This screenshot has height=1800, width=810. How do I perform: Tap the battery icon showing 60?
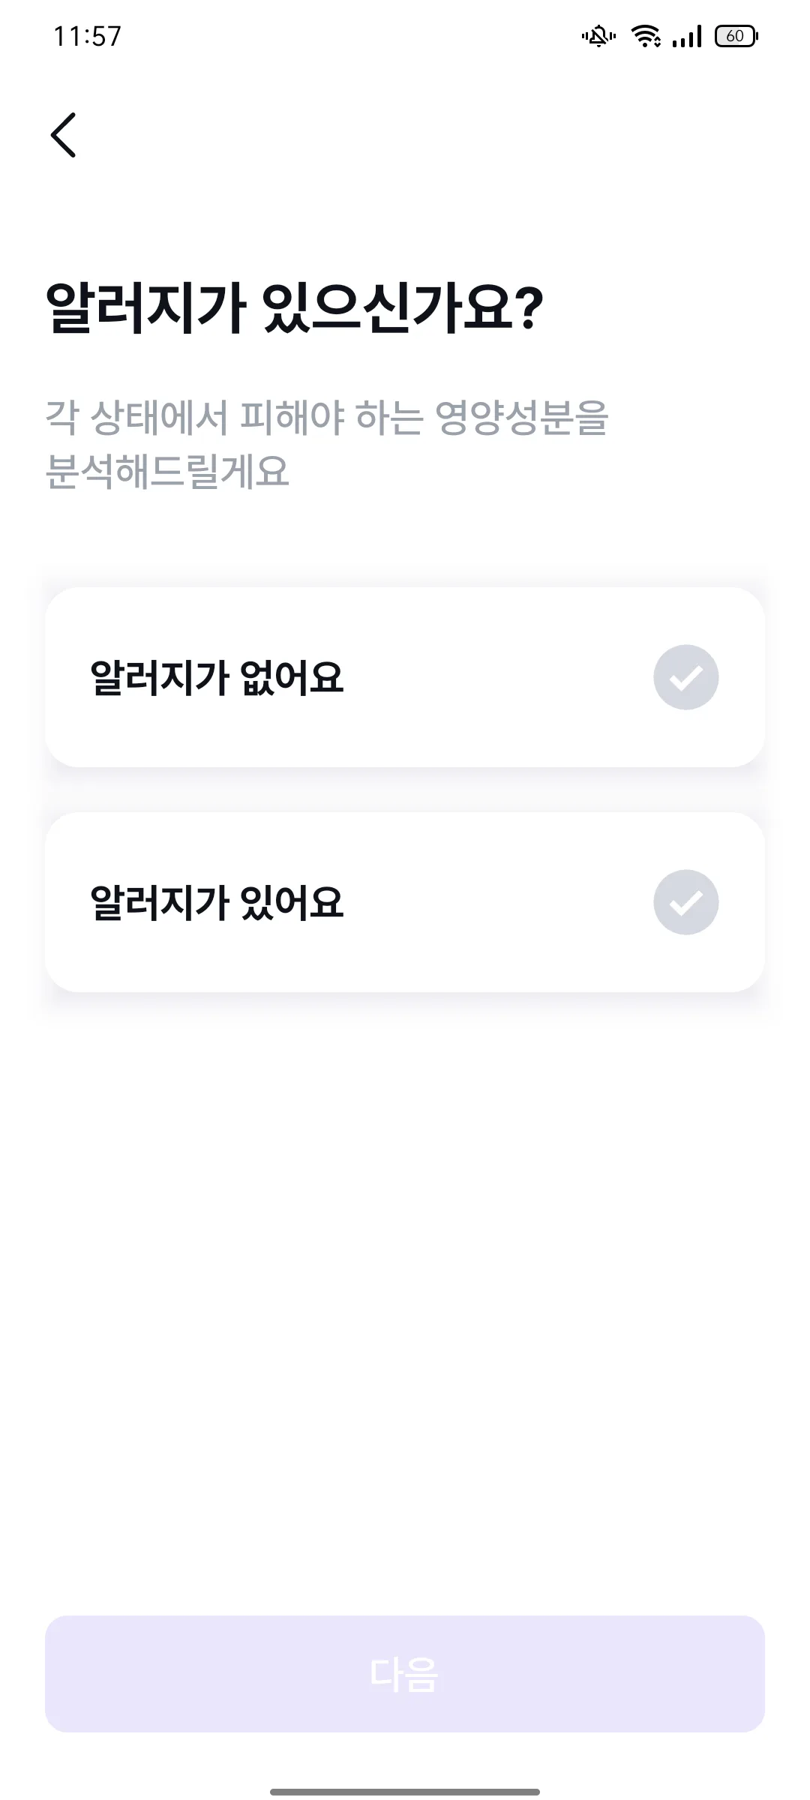point(736,36)
